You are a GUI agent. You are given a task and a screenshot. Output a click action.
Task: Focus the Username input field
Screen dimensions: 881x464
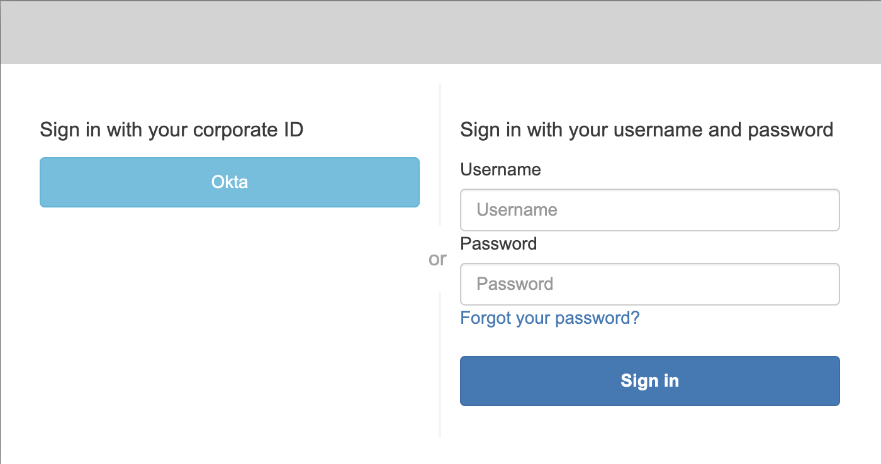(649, 210)
